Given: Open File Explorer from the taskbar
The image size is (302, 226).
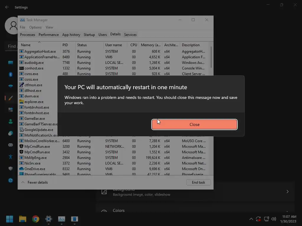Looking at the screenshot, I should [22, 219].
